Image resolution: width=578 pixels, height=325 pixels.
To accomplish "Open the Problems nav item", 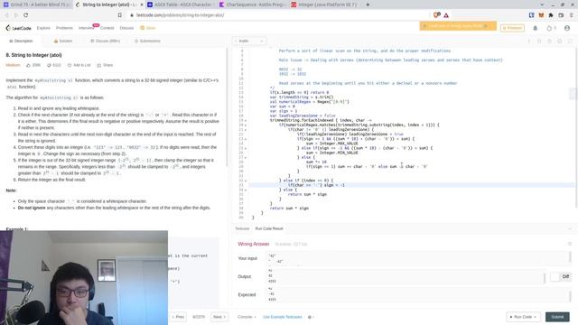I will 64,28.
